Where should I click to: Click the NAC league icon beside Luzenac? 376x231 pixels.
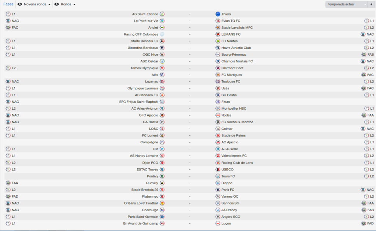[x=8, y=82]
